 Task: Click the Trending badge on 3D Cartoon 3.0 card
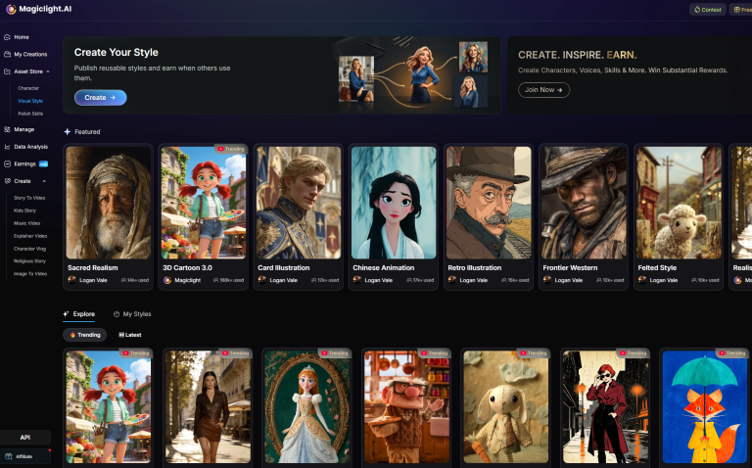(231, 149)
